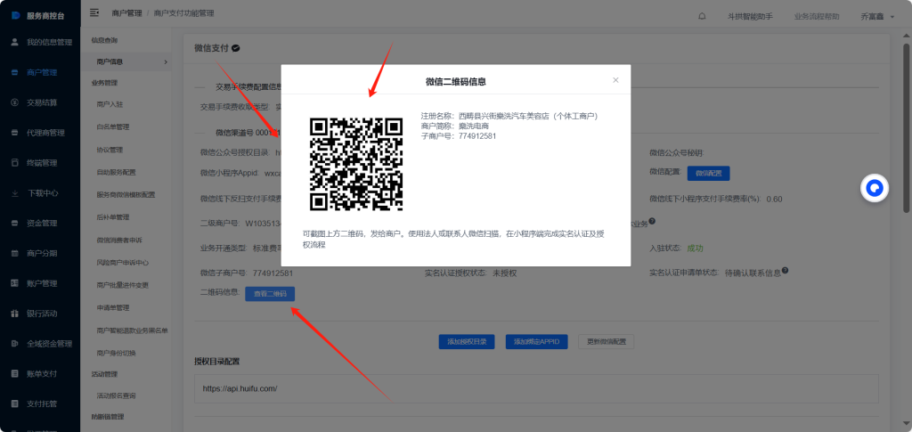Open 斗拱智能助手 in the top bar

coord(750,17)
